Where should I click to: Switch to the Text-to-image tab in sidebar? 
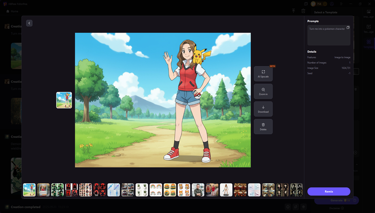click(x=368, y=28)
